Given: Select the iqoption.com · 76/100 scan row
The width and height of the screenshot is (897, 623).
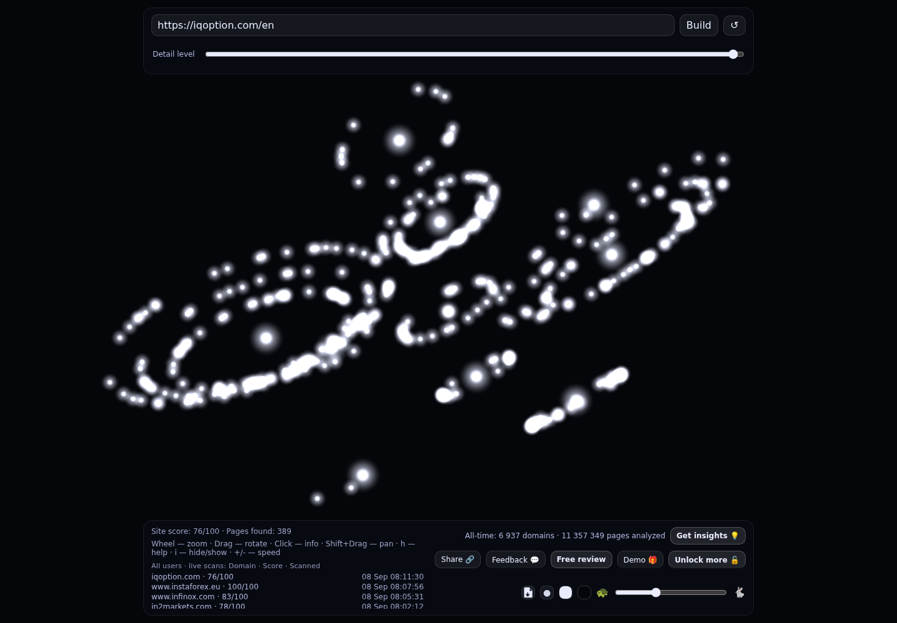Looking at the screenshot, I should click(x=287, y=577).
